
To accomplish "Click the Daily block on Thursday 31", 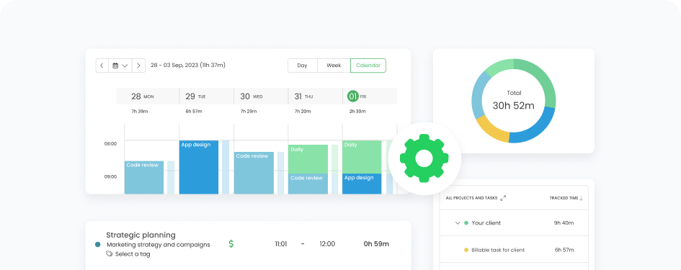I will pyautogui.click(x=308, y=159).
